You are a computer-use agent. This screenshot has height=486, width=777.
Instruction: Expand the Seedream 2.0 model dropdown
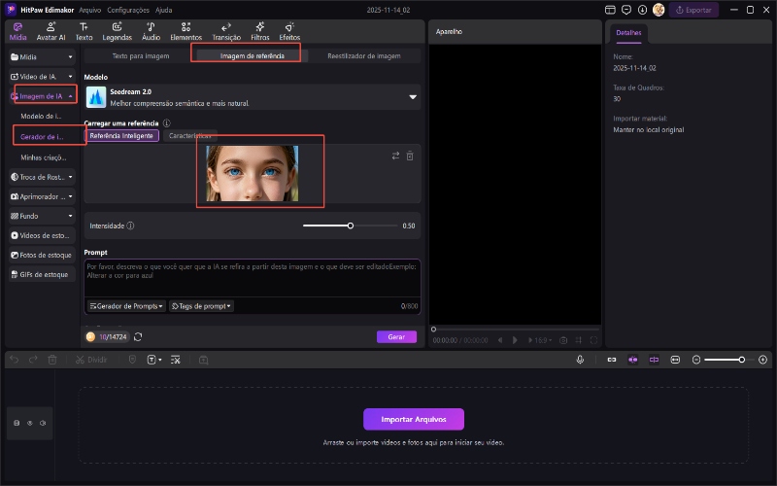pos(413,97)
